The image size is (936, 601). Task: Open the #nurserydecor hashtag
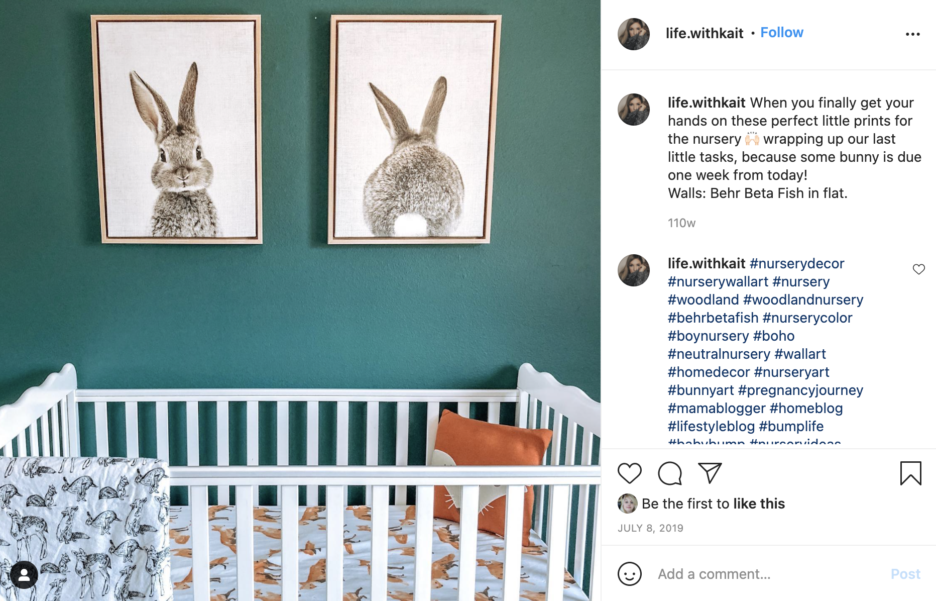point(797,263)
